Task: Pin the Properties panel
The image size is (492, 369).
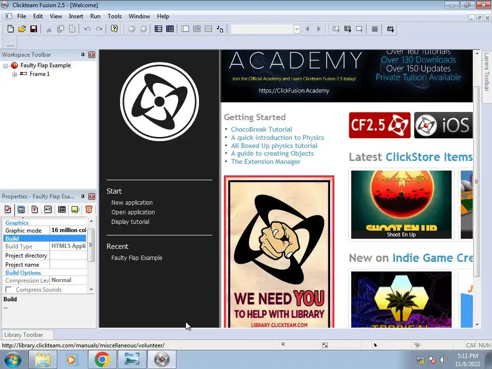Action: tap(83, 197)
